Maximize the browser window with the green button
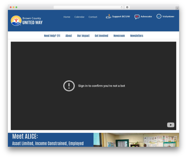The height and width of the screenshot is (158, 187). click(x=16, y=7)
